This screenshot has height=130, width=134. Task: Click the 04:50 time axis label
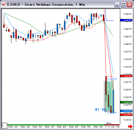tap(86, 127)
